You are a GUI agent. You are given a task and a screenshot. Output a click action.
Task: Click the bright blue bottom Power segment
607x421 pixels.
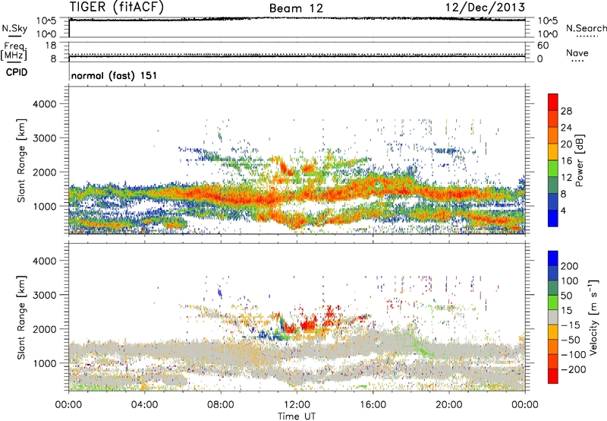pyautogui.click(x=553, y=219)
